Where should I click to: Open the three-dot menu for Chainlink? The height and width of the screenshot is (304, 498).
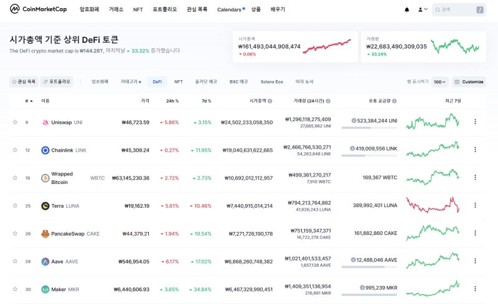point(475,149)
